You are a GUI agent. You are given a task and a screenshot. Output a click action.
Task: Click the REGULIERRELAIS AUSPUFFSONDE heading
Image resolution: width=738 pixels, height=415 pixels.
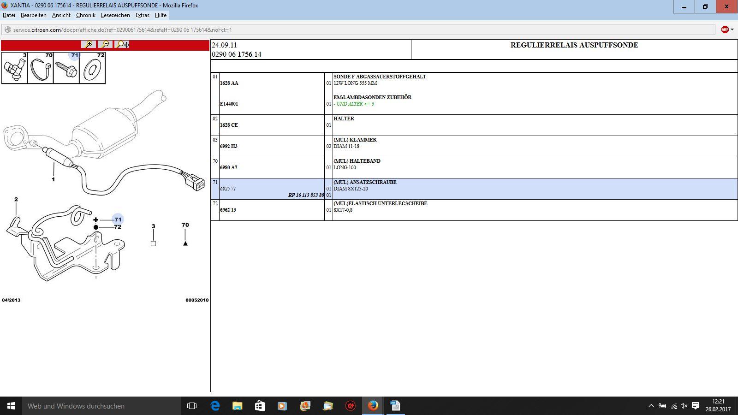[574, 45]
